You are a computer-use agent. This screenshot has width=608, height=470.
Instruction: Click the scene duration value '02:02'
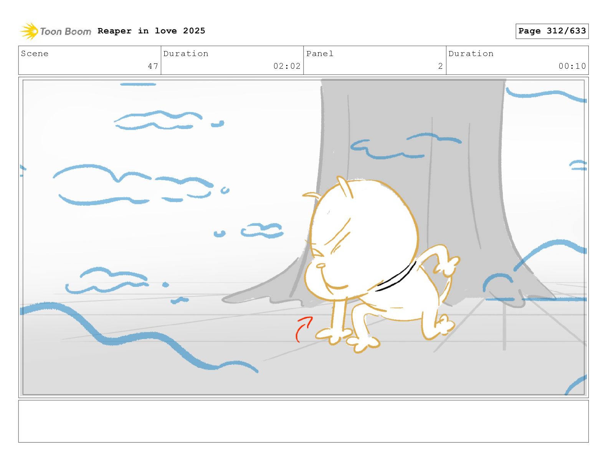(287, 66)
